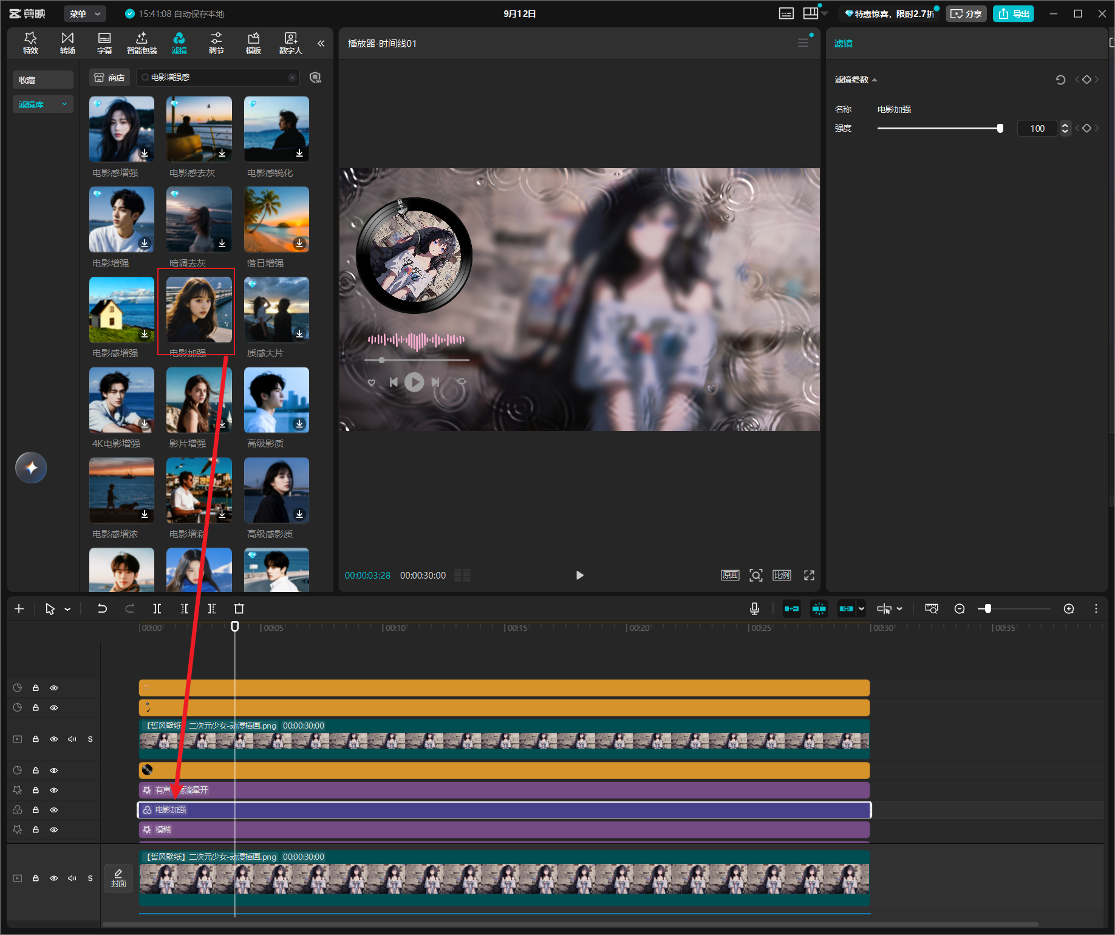Image resolution: width=1115 pixels, height=935 pixels.
Task: Add keyframe for 强度 intensity
Action: (x=1087, y=128)
